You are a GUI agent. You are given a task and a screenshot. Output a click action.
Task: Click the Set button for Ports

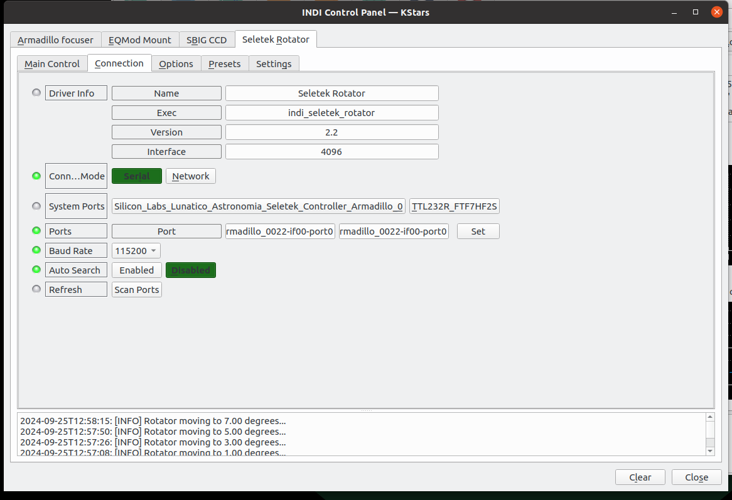tap(478, 231)
